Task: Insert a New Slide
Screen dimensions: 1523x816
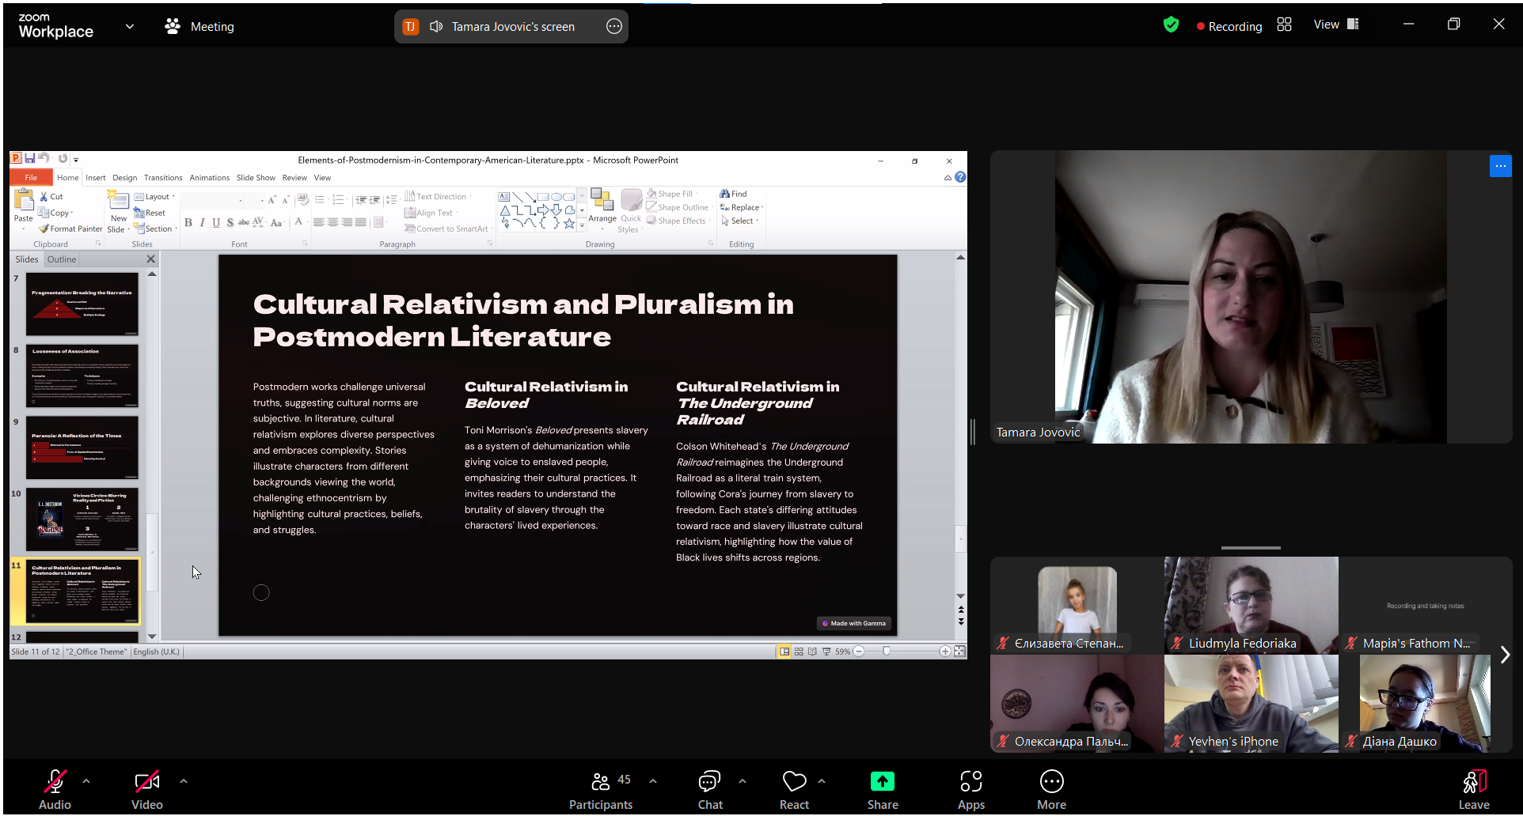Action: tap(118, 212)
